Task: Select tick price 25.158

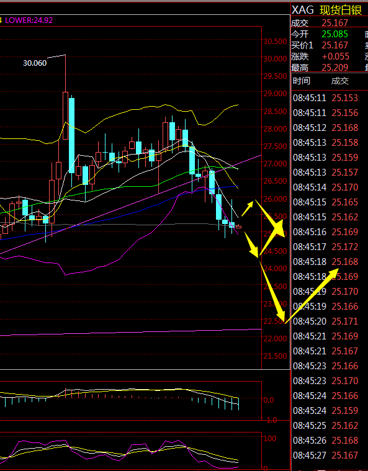Action: [345, 143]
